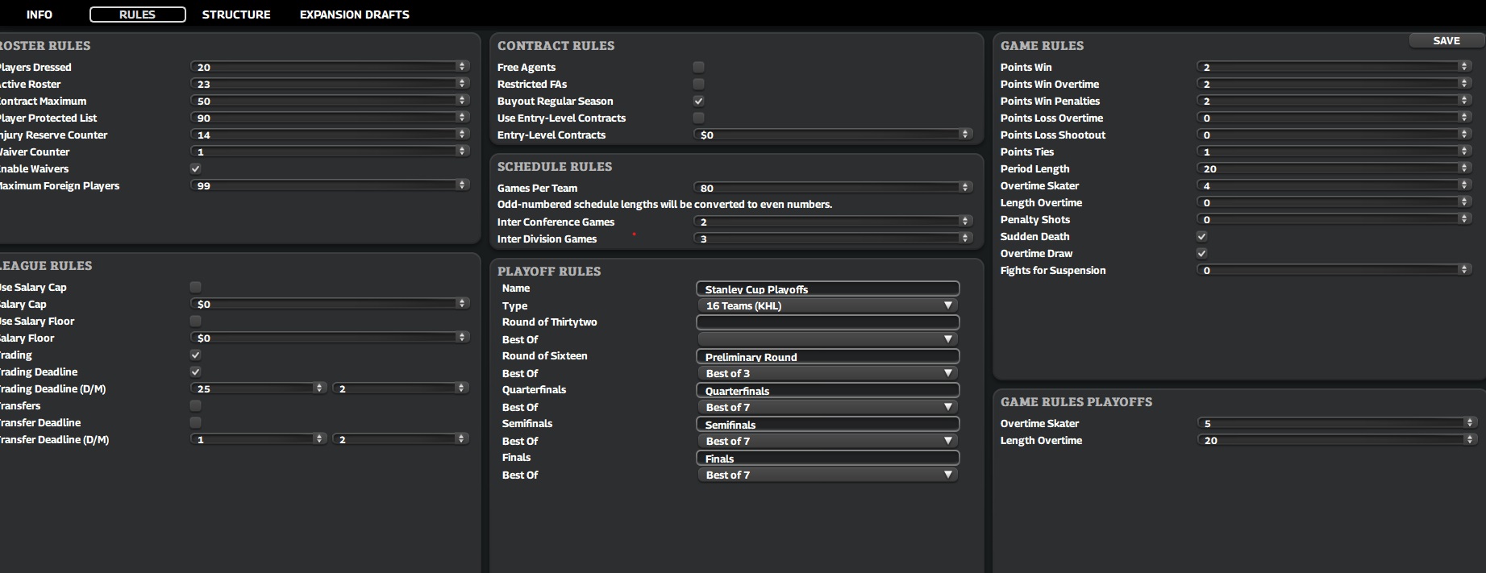Click the Entry-Level Contracts stepper arrows
This screenshot has height=573, width=1486.
(965, 135)
